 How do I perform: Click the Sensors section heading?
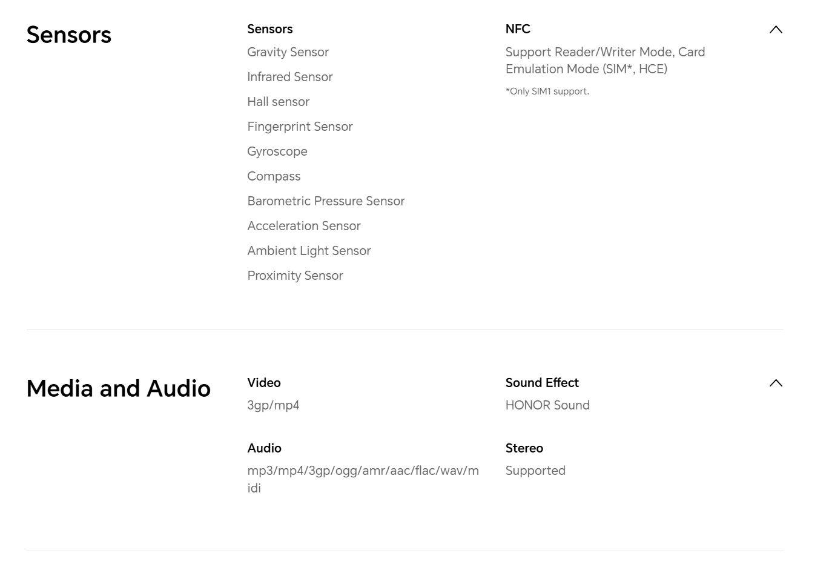[x=68, y=35]
